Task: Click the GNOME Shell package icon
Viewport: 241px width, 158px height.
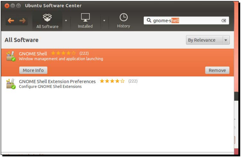Action: [11, 56]
